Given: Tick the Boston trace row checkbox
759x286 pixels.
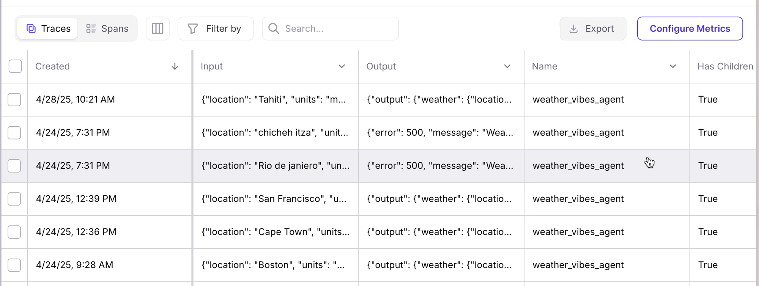Looking at the screenshot, I should click(x=14, y=265).
